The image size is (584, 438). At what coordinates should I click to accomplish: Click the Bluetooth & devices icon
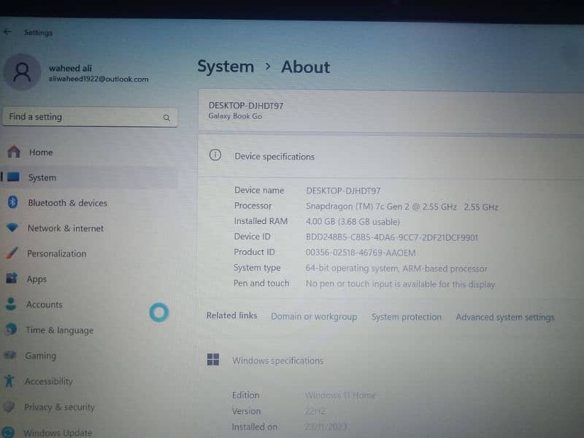tap(12, 202)
